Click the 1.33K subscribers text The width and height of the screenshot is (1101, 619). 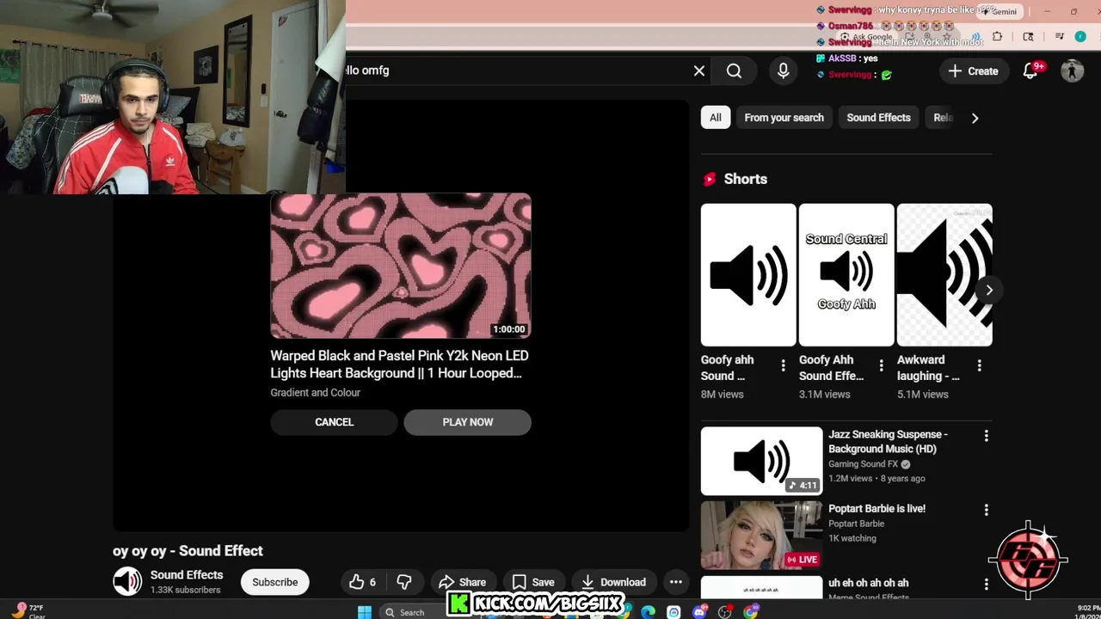coord(185,590)
